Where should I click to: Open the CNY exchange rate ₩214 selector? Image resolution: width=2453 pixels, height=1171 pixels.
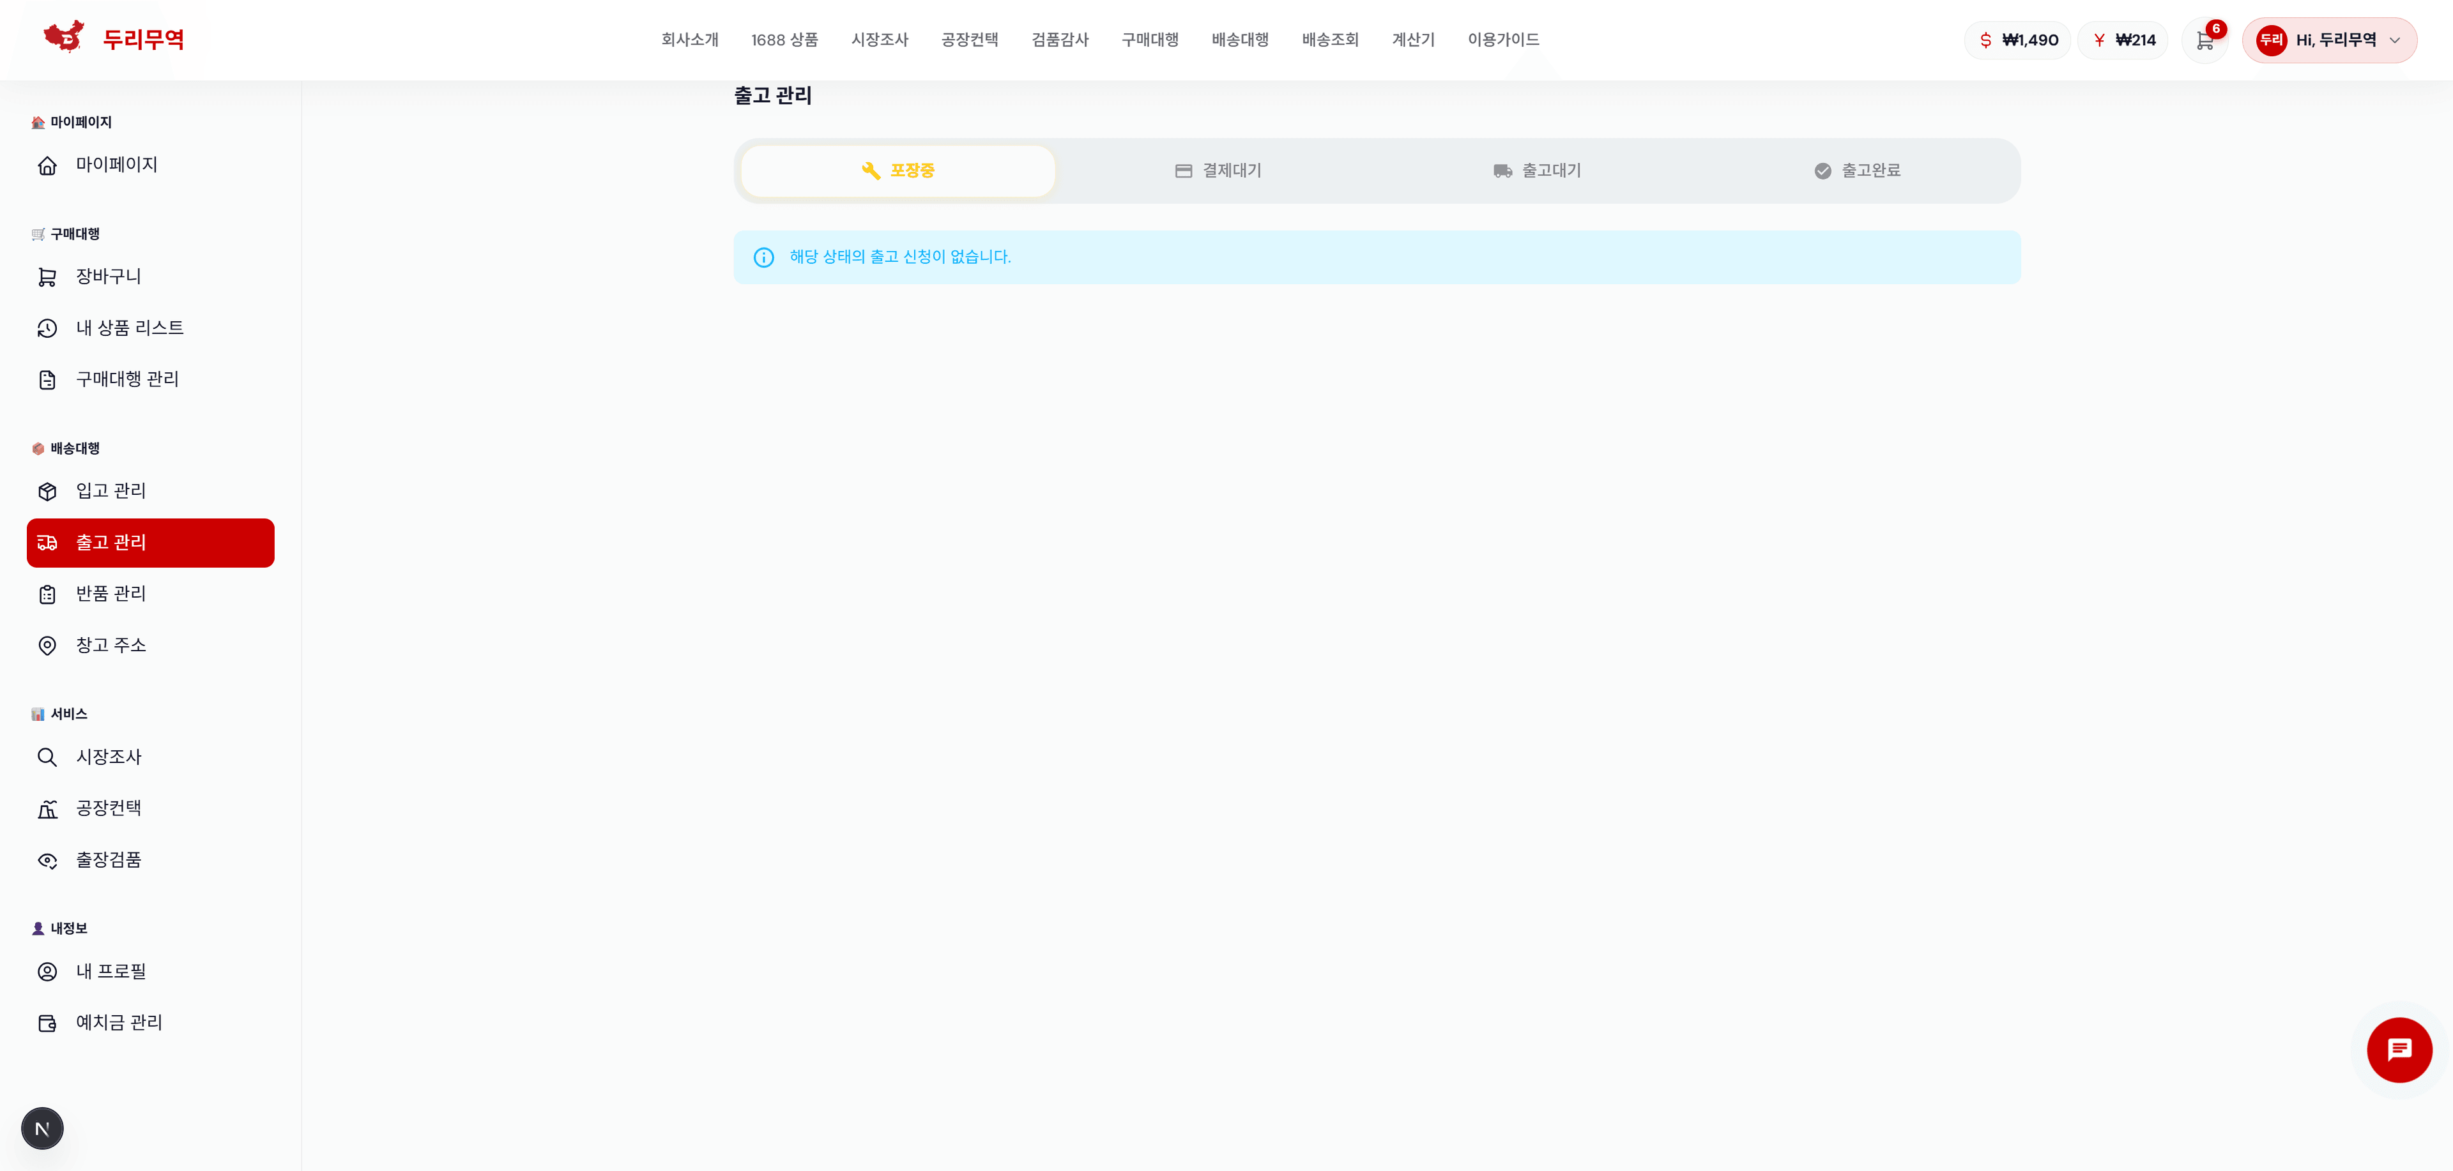point(2123,40)
